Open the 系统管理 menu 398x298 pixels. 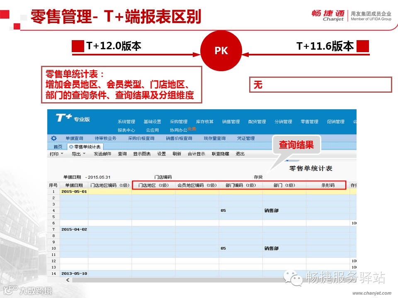tap(126, 122)
